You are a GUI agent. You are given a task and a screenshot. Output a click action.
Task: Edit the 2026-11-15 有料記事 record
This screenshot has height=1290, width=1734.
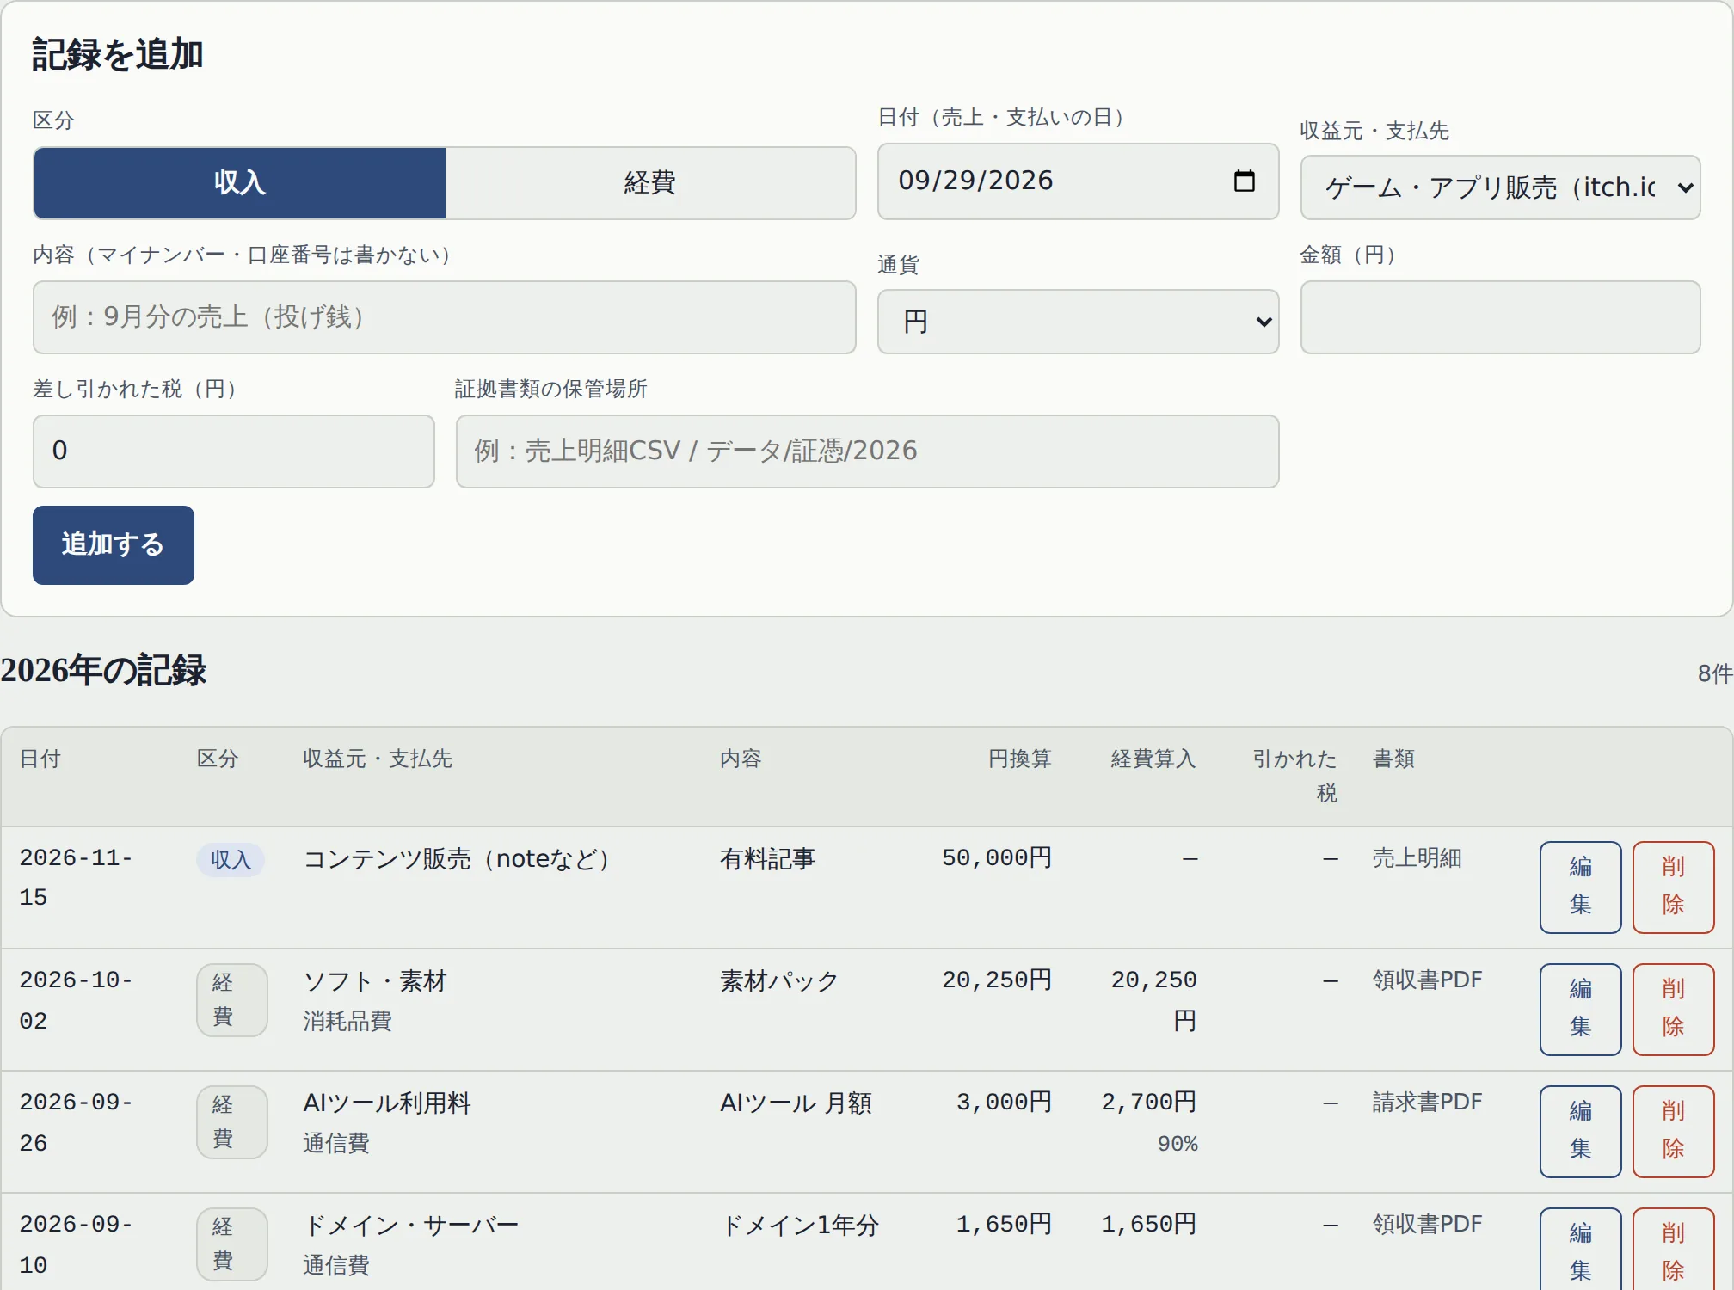point(1580,887)
